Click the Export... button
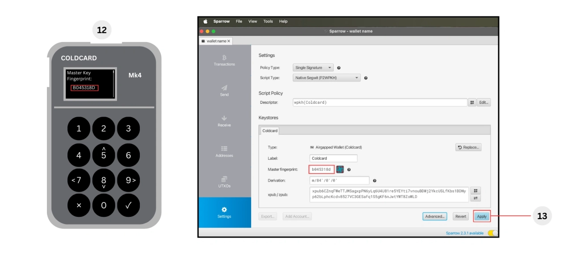The height and width of the screenshot is (254, 572). [268, 216]
